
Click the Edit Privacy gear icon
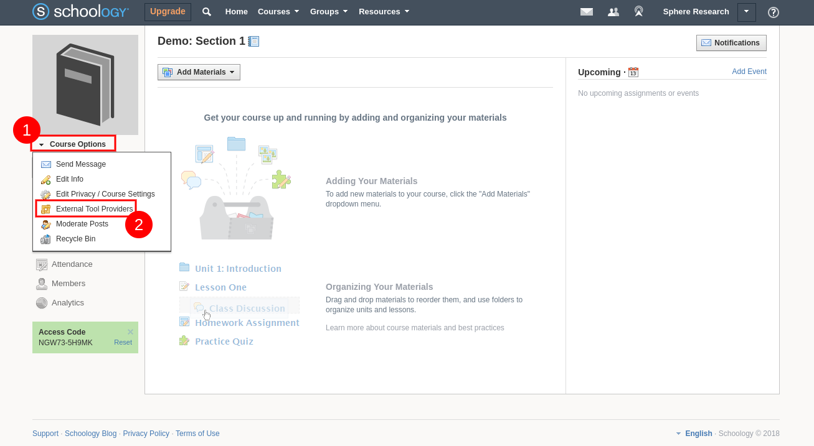pos(46,194)
